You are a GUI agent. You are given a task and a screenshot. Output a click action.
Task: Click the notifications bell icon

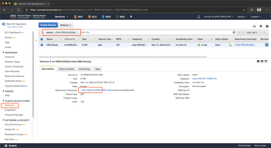coord(199,17)
